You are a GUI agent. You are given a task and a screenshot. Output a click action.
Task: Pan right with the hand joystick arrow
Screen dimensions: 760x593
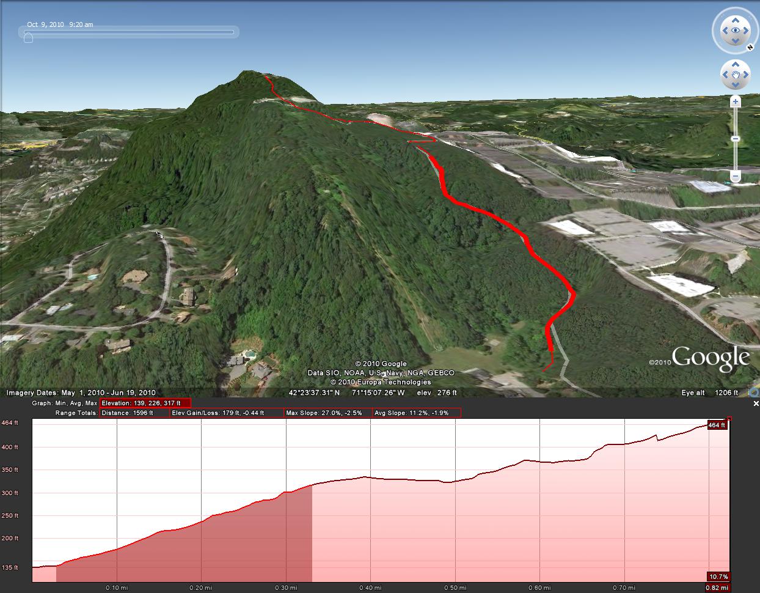746,75
